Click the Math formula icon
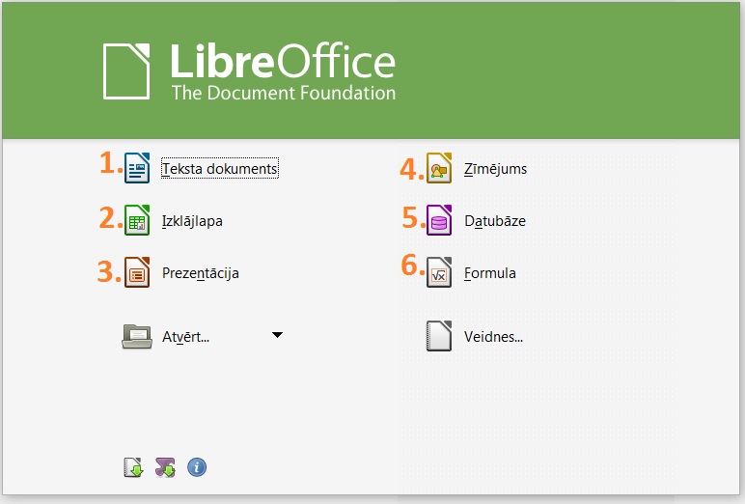 (x=440, y=272)
